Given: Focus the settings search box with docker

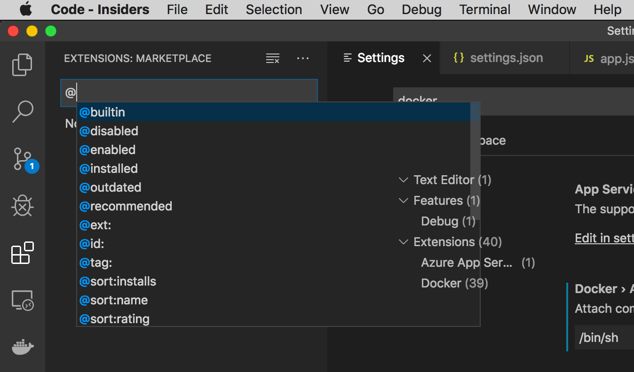Looking at the screenshot, I should (514, 101).
